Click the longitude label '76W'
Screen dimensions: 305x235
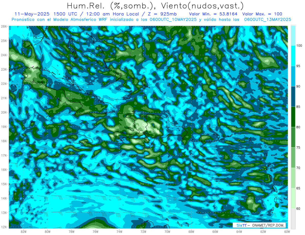click(95, 231)
